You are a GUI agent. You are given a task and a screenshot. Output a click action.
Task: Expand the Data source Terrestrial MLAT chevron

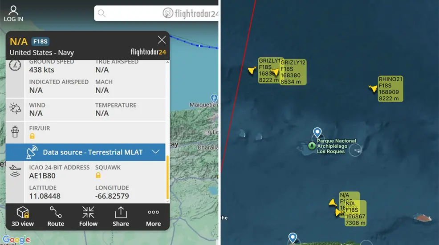point(156,152)
